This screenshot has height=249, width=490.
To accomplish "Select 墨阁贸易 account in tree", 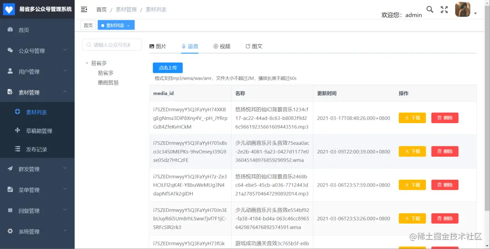I will pyautogui.click(x=108, y=82).
